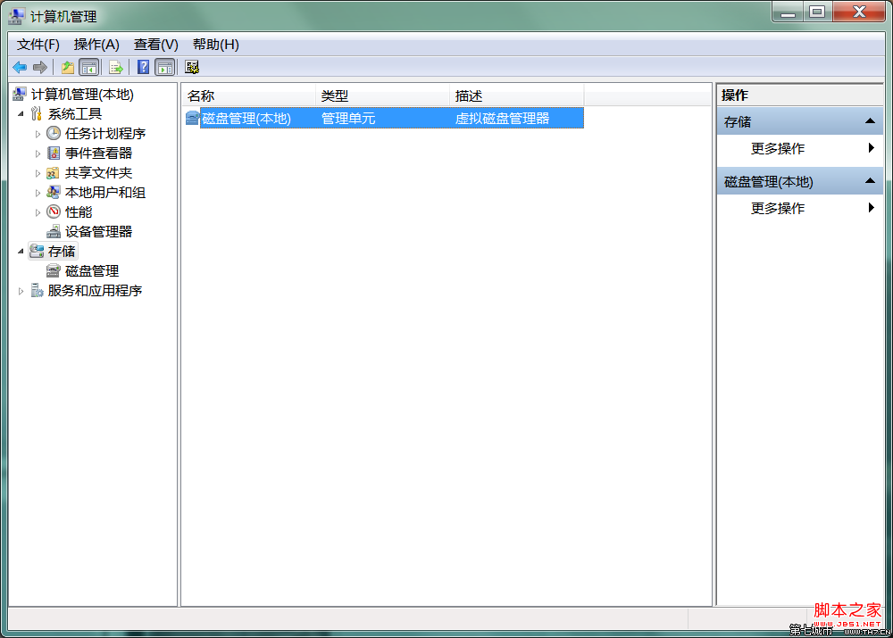
Task: Collapse the 系统工具 tree branch
Action: [22, 113]
